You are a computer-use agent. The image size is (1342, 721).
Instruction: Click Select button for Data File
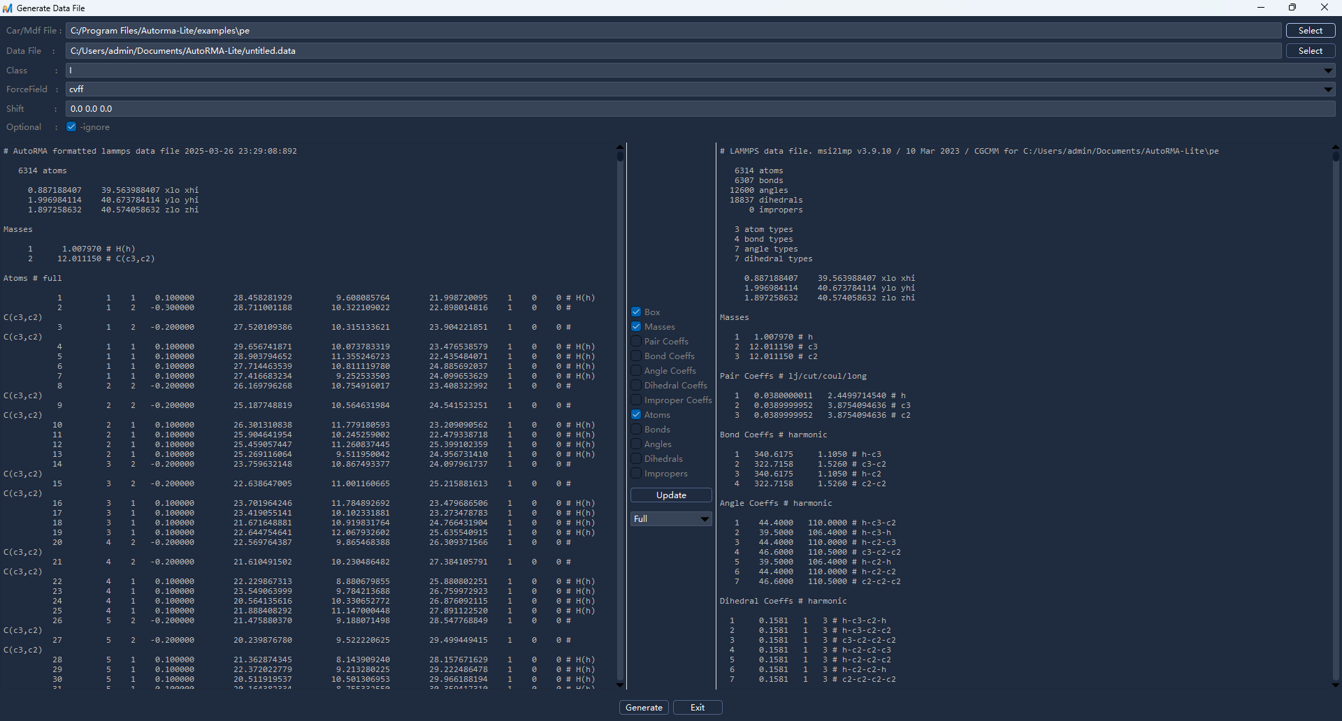coord(1311,50)
